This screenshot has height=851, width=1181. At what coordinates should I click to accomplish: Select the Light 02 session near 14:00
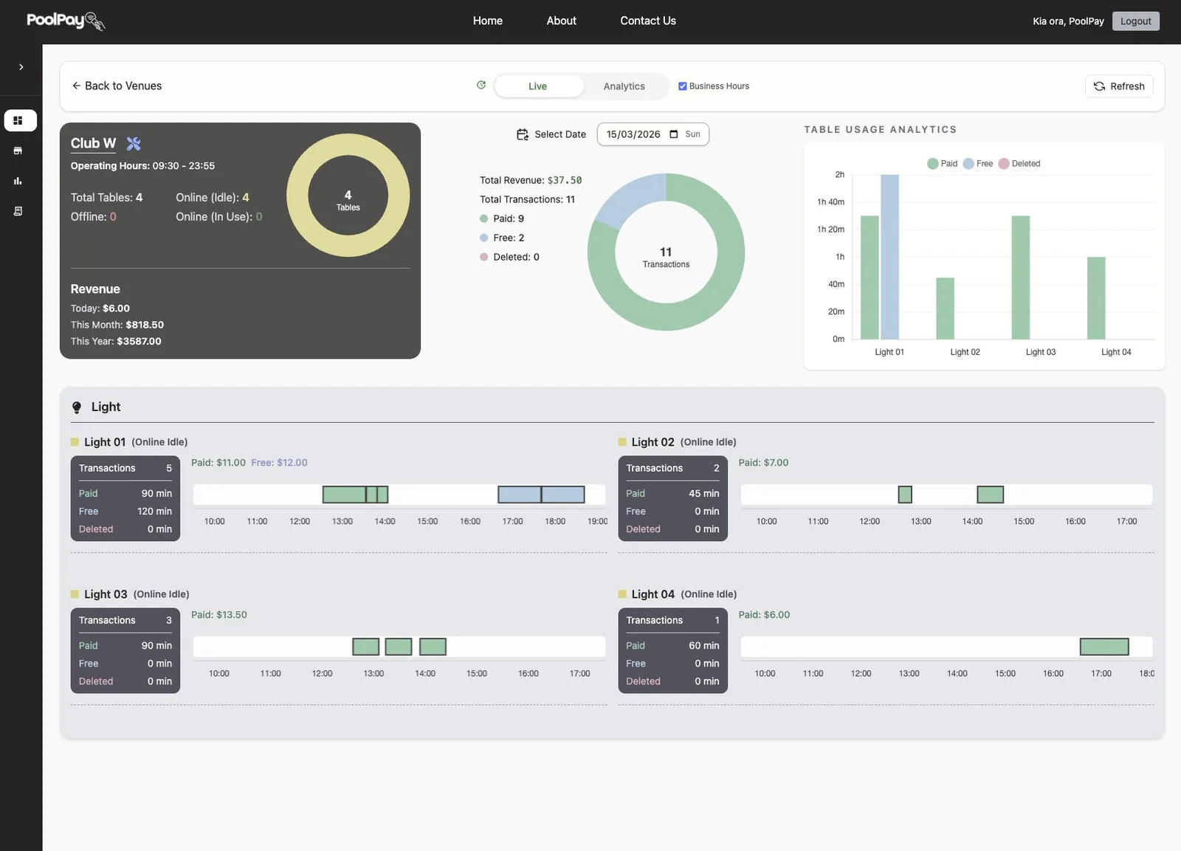point(990,495)
